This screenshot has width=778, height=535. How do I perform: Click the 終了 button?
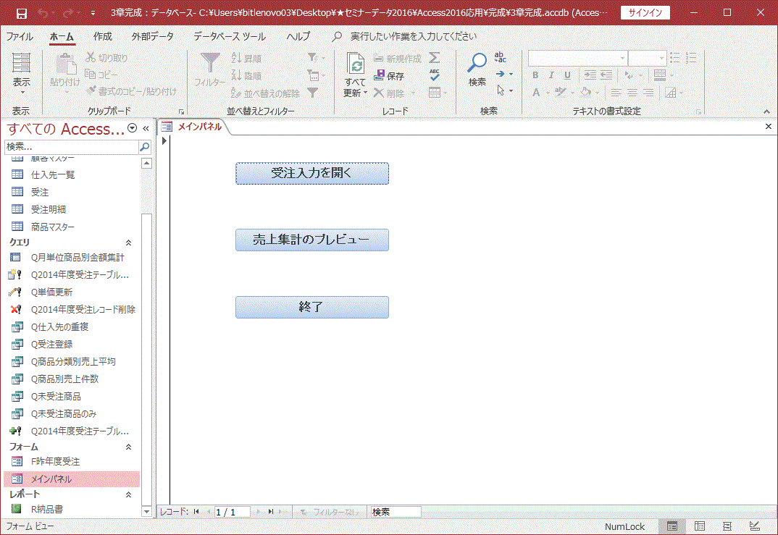pyautogui.click(x=312, y=307)
